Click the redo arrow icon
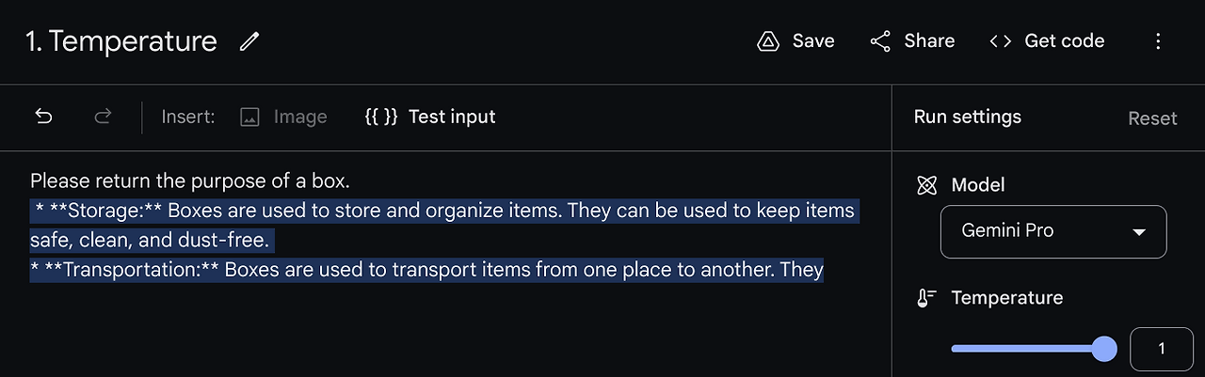Image resolution: width=1205 pixels, height=377 pixels. (x=104, y=117)
